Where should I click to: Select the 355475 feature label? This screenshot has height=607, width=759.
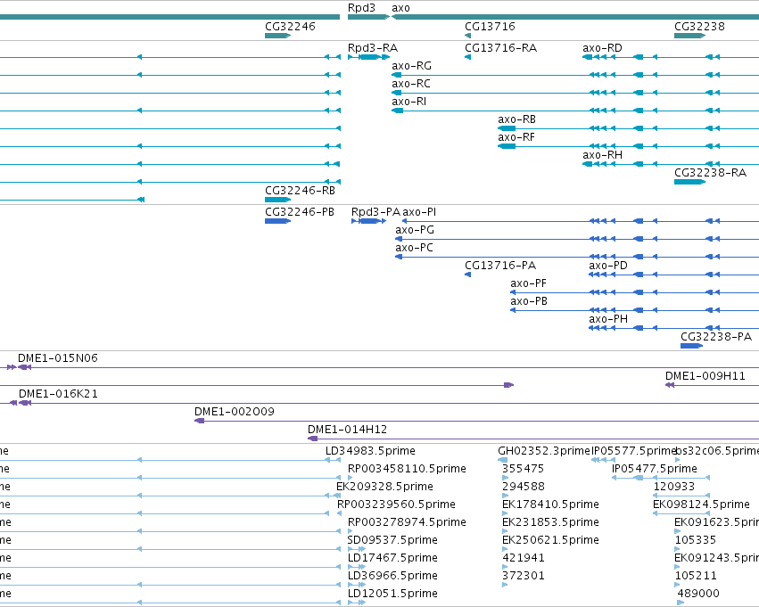523,469
